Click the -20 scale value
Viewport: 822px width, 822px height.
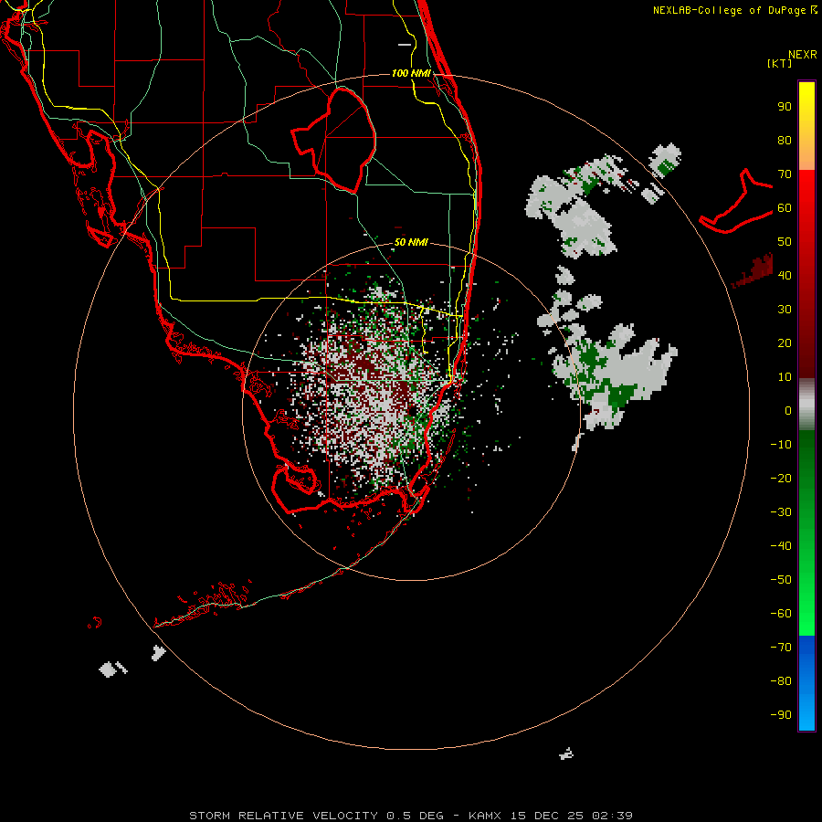pyautogui.click(x=781, y=478)
